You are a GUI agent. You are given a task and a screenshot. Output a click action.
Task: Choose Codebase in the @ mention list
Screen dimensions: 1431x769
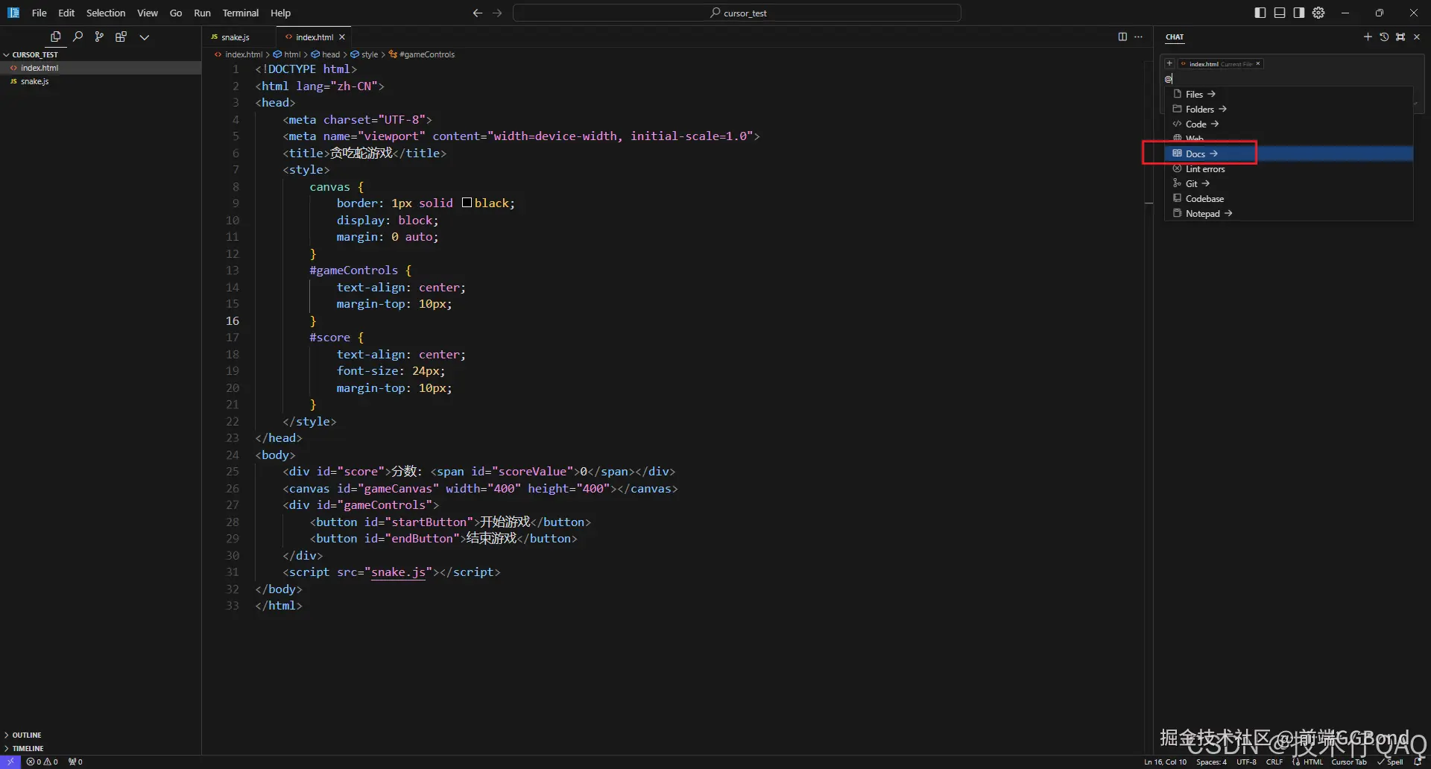[1204, 199]
